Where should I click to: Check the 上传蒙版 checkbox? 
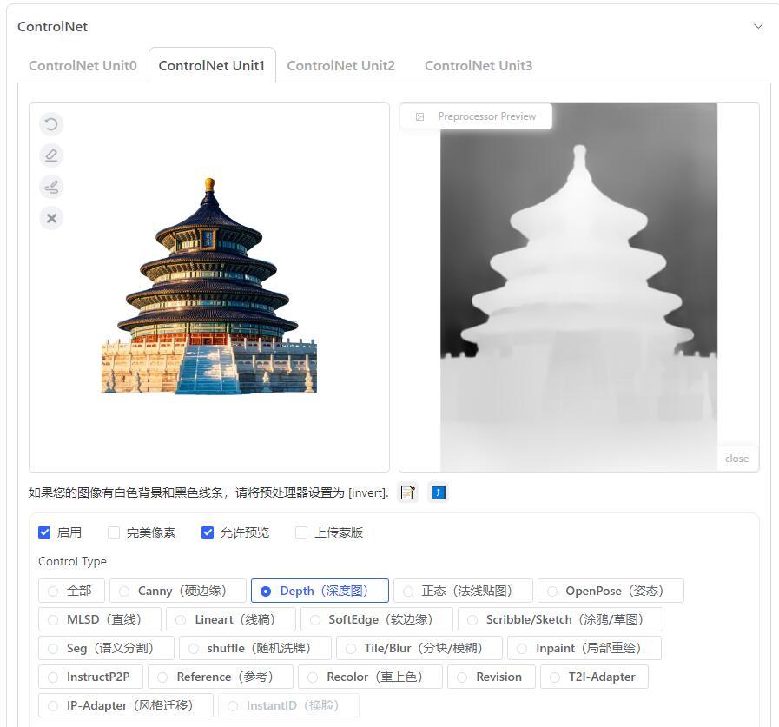click(x=301, y=532)
